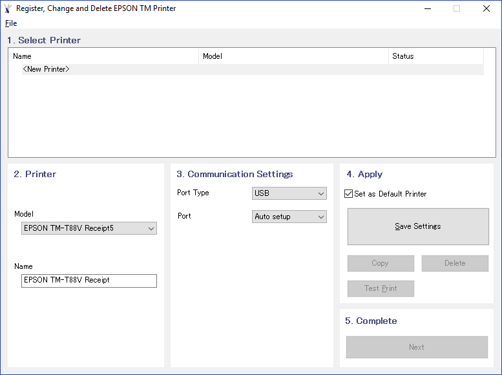Click the 'Port Type' label
The height and width of the screenshot is (375, 502).
tap(193, 193)
